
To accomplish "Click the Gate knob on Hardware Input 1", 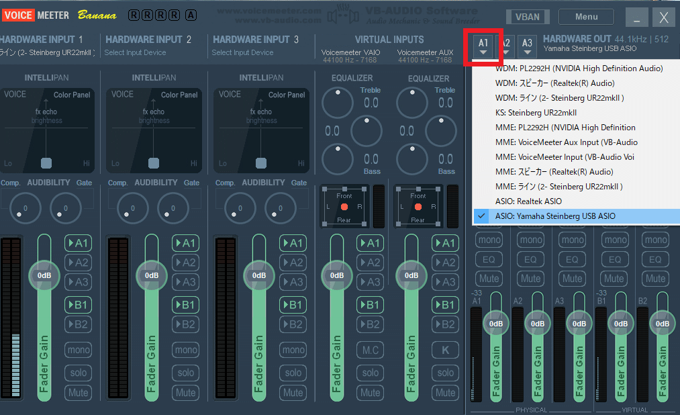I will tap(66, 209).
